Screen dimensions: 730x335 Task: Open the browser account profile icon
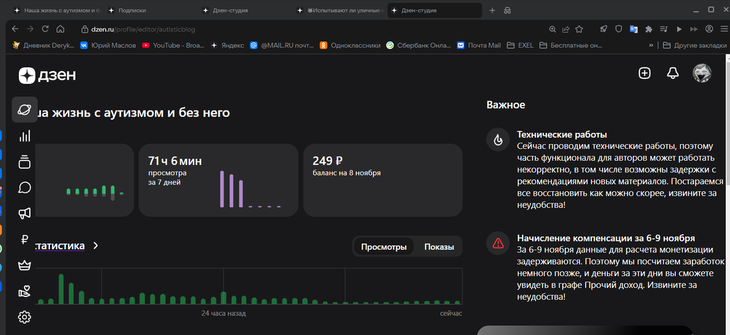[709, 29]
